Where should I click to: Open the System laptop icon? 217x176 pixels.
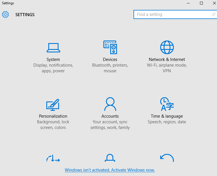tap(53, 48)
